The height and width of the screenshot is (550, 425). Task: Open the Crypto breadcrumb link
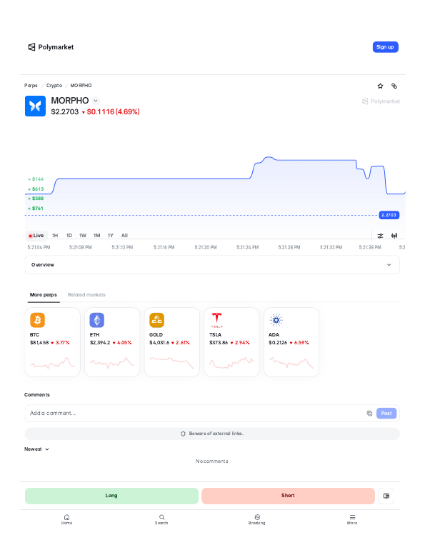54,86
